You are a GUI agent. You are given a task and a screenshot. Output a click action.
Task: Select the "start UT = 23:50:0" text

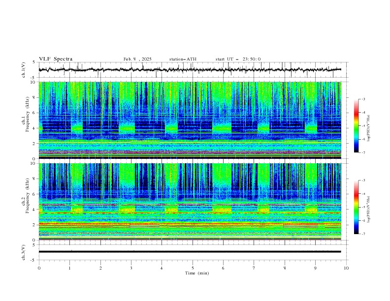coord(238,59)
